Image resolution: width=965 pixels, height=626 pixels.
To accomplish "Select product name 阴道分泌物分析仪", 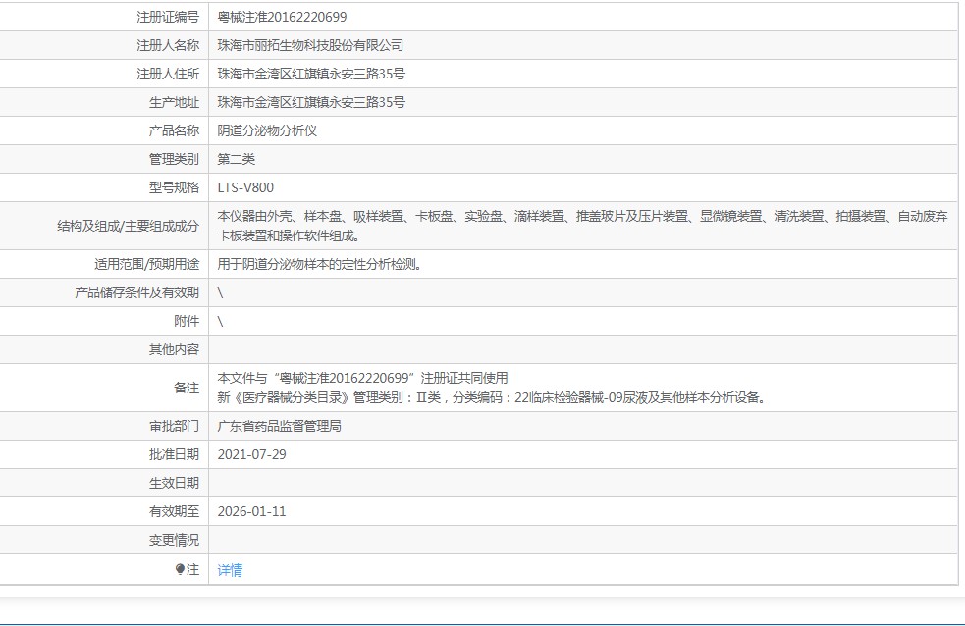I will click(x=267, y=130).
